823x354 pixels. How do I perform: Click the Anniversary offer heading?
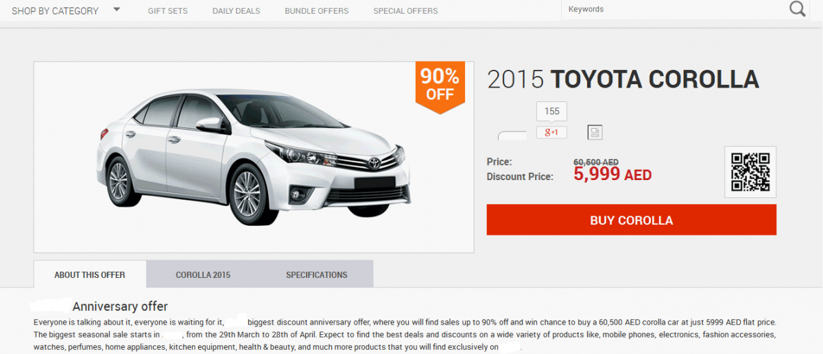[x=120, y=306]
